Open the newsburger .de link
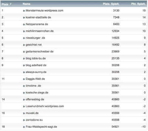This screenshot has height=131, width=148. point(35,38)
